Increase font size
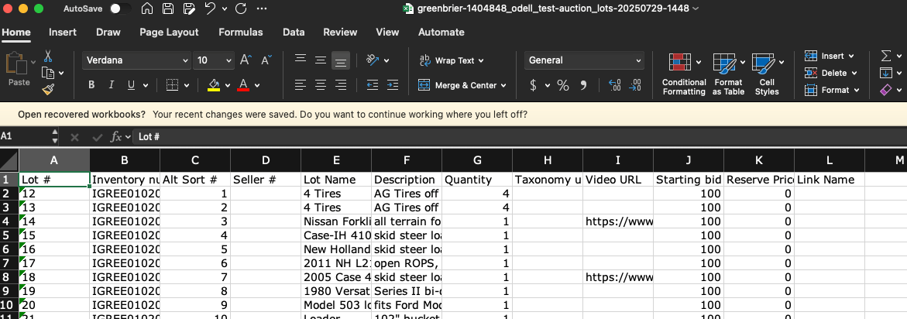The height and width of the screenshot is (319, 907). [246, 60]
